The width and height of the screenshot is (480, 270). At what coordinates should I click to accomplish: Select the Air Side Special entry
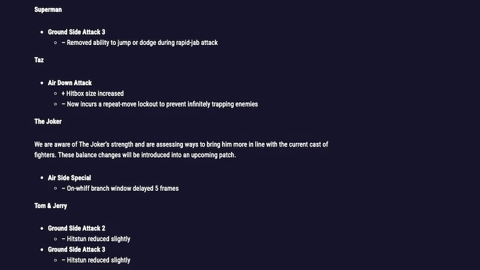(70, 178)
